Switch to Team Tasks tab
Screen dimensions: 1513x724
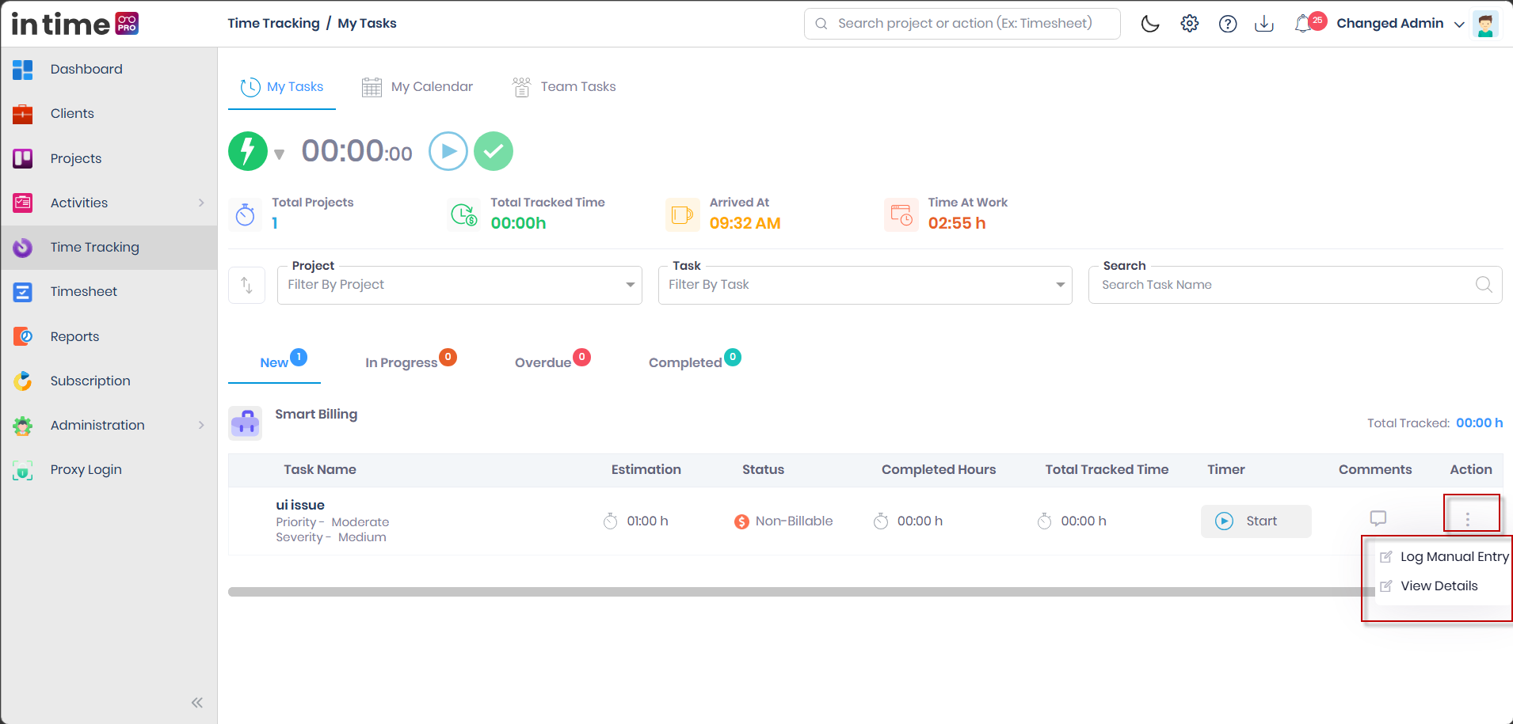point(564,87)
